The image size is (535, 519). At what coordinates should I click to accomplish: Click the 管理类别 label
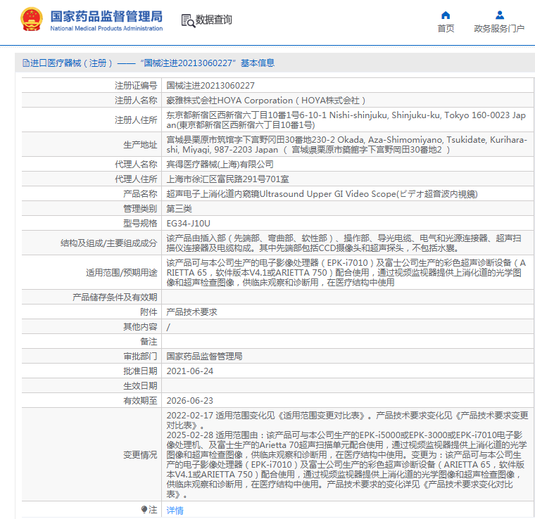point(140,209)
